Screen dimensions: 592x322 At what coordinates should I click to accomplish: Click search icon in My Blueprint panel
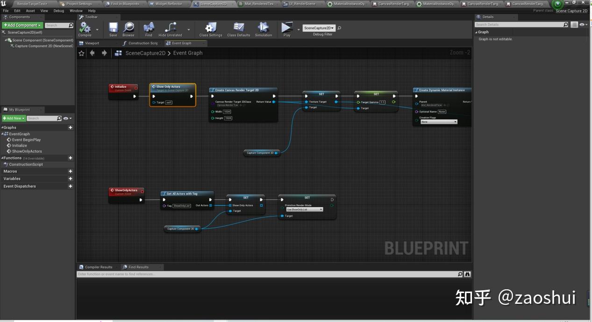(59, 119)
